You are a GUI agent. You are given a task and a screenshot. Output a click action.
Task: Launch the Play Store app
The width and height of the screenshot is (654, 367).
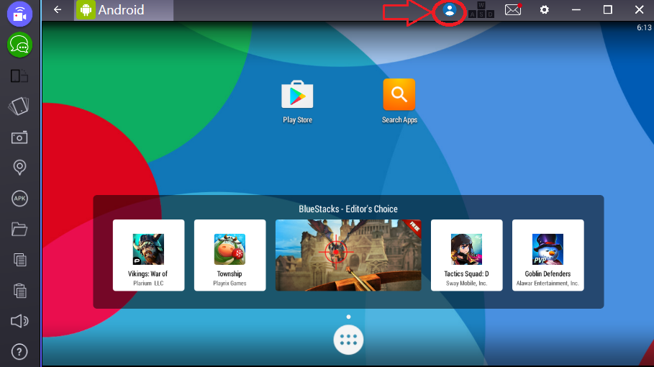pyautogui.click(x=297, y=101)
